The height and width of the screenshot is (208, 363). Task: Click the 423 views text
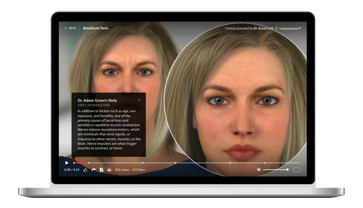tap(122, 170)
